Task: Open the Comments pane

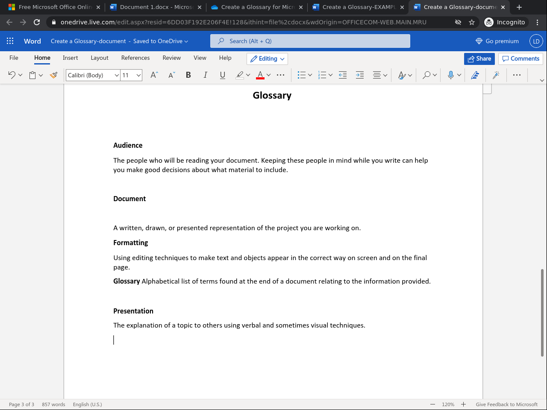Action: (521, 59)
